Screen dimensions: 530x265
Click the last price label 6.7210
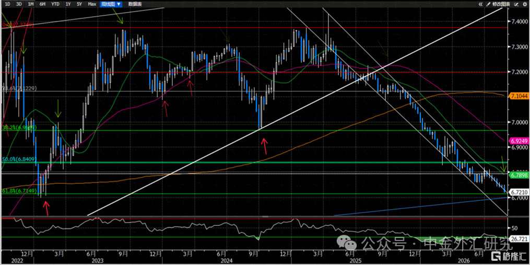[x=518, y=191]
